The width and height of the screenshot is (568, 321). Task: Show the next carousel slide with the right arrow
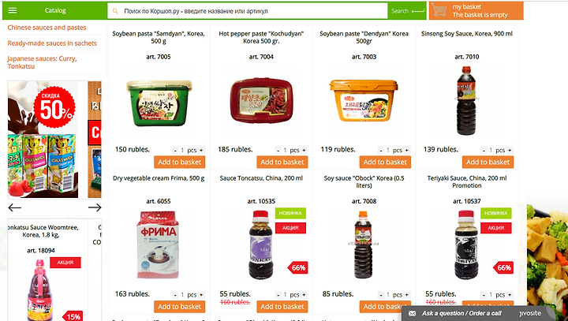[x=95, y=207]
